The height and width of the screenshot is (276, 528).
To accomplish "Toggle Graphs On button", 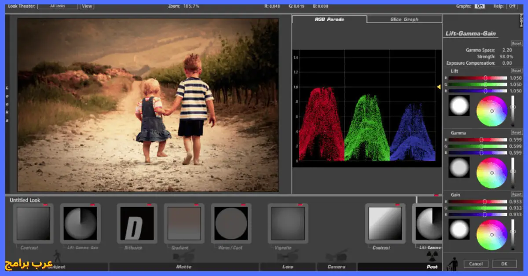I will [x=480, y=6].
